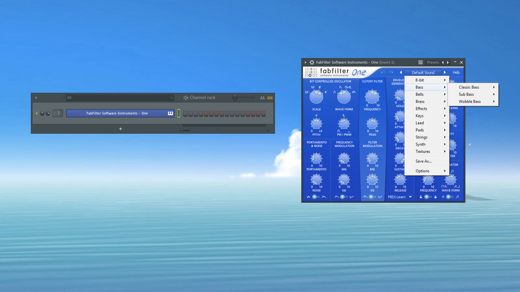
Task: Add a new channel with plus button
Action: (121, 129)
